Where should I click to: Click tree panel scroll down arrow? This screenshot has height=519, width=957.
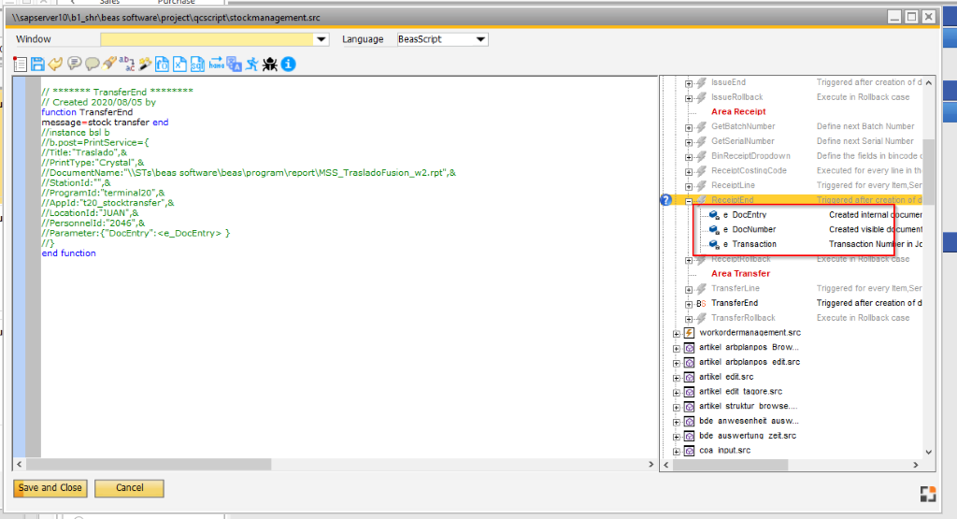pyautogui.click(x=928, y=452)
